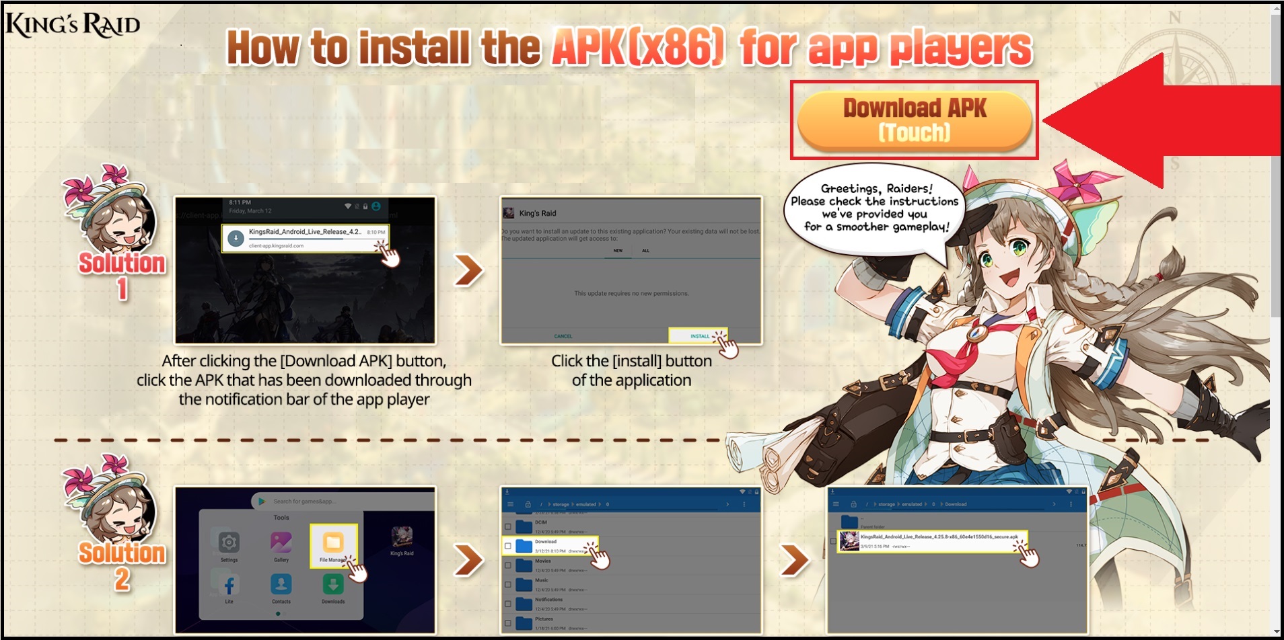Tick the checkbox beside the DCIM folder

point(508,527)
